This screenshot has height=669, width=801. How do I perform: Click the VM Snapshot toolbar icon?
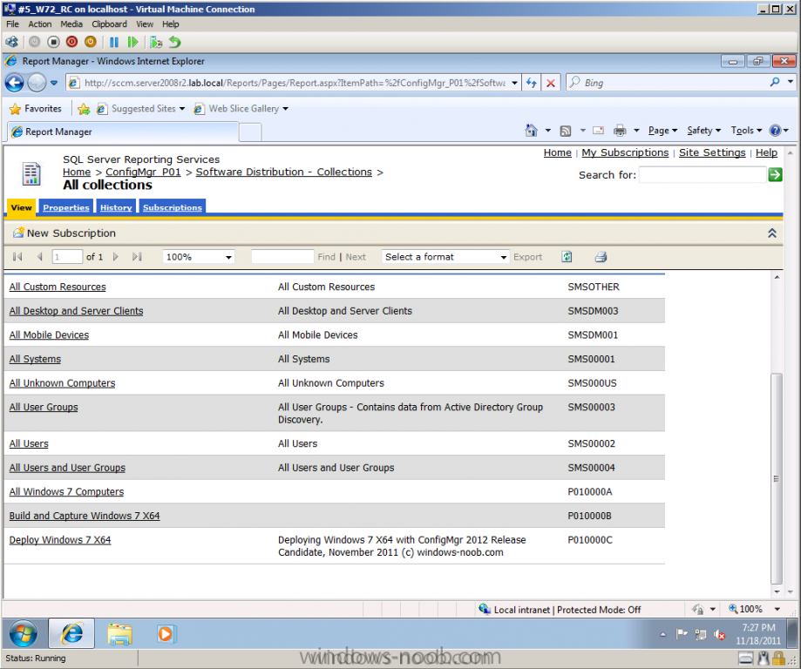pyautogui.click(x=156, y=42)
